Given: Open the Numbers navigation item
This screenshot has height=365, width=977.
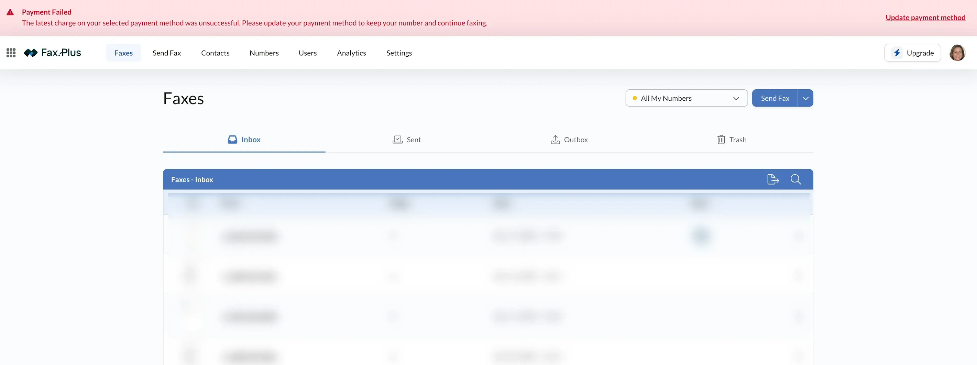Looking at the screenshot, I should click(x=264, y=53).
